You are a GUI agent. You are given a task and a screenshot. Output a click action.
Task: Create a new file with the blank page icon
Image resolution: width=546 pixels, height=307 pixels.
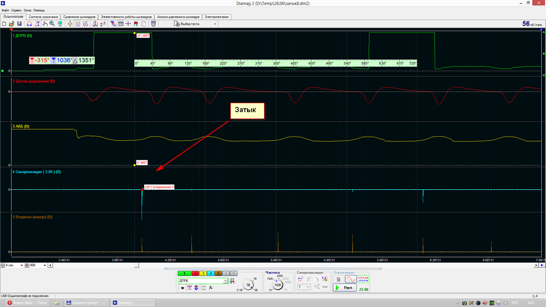[4, 24]
